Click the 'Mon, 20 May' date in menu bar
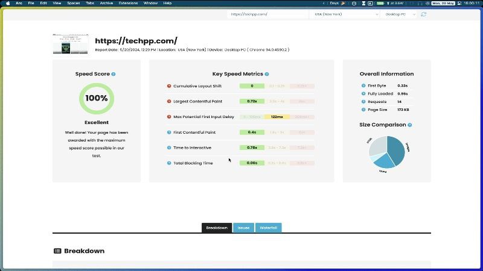 coord(443,3)
